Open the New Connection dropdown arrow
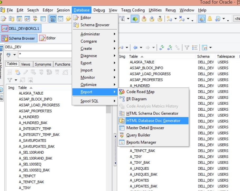This screenshot has height=191, width=240. (x=175, y=19)
